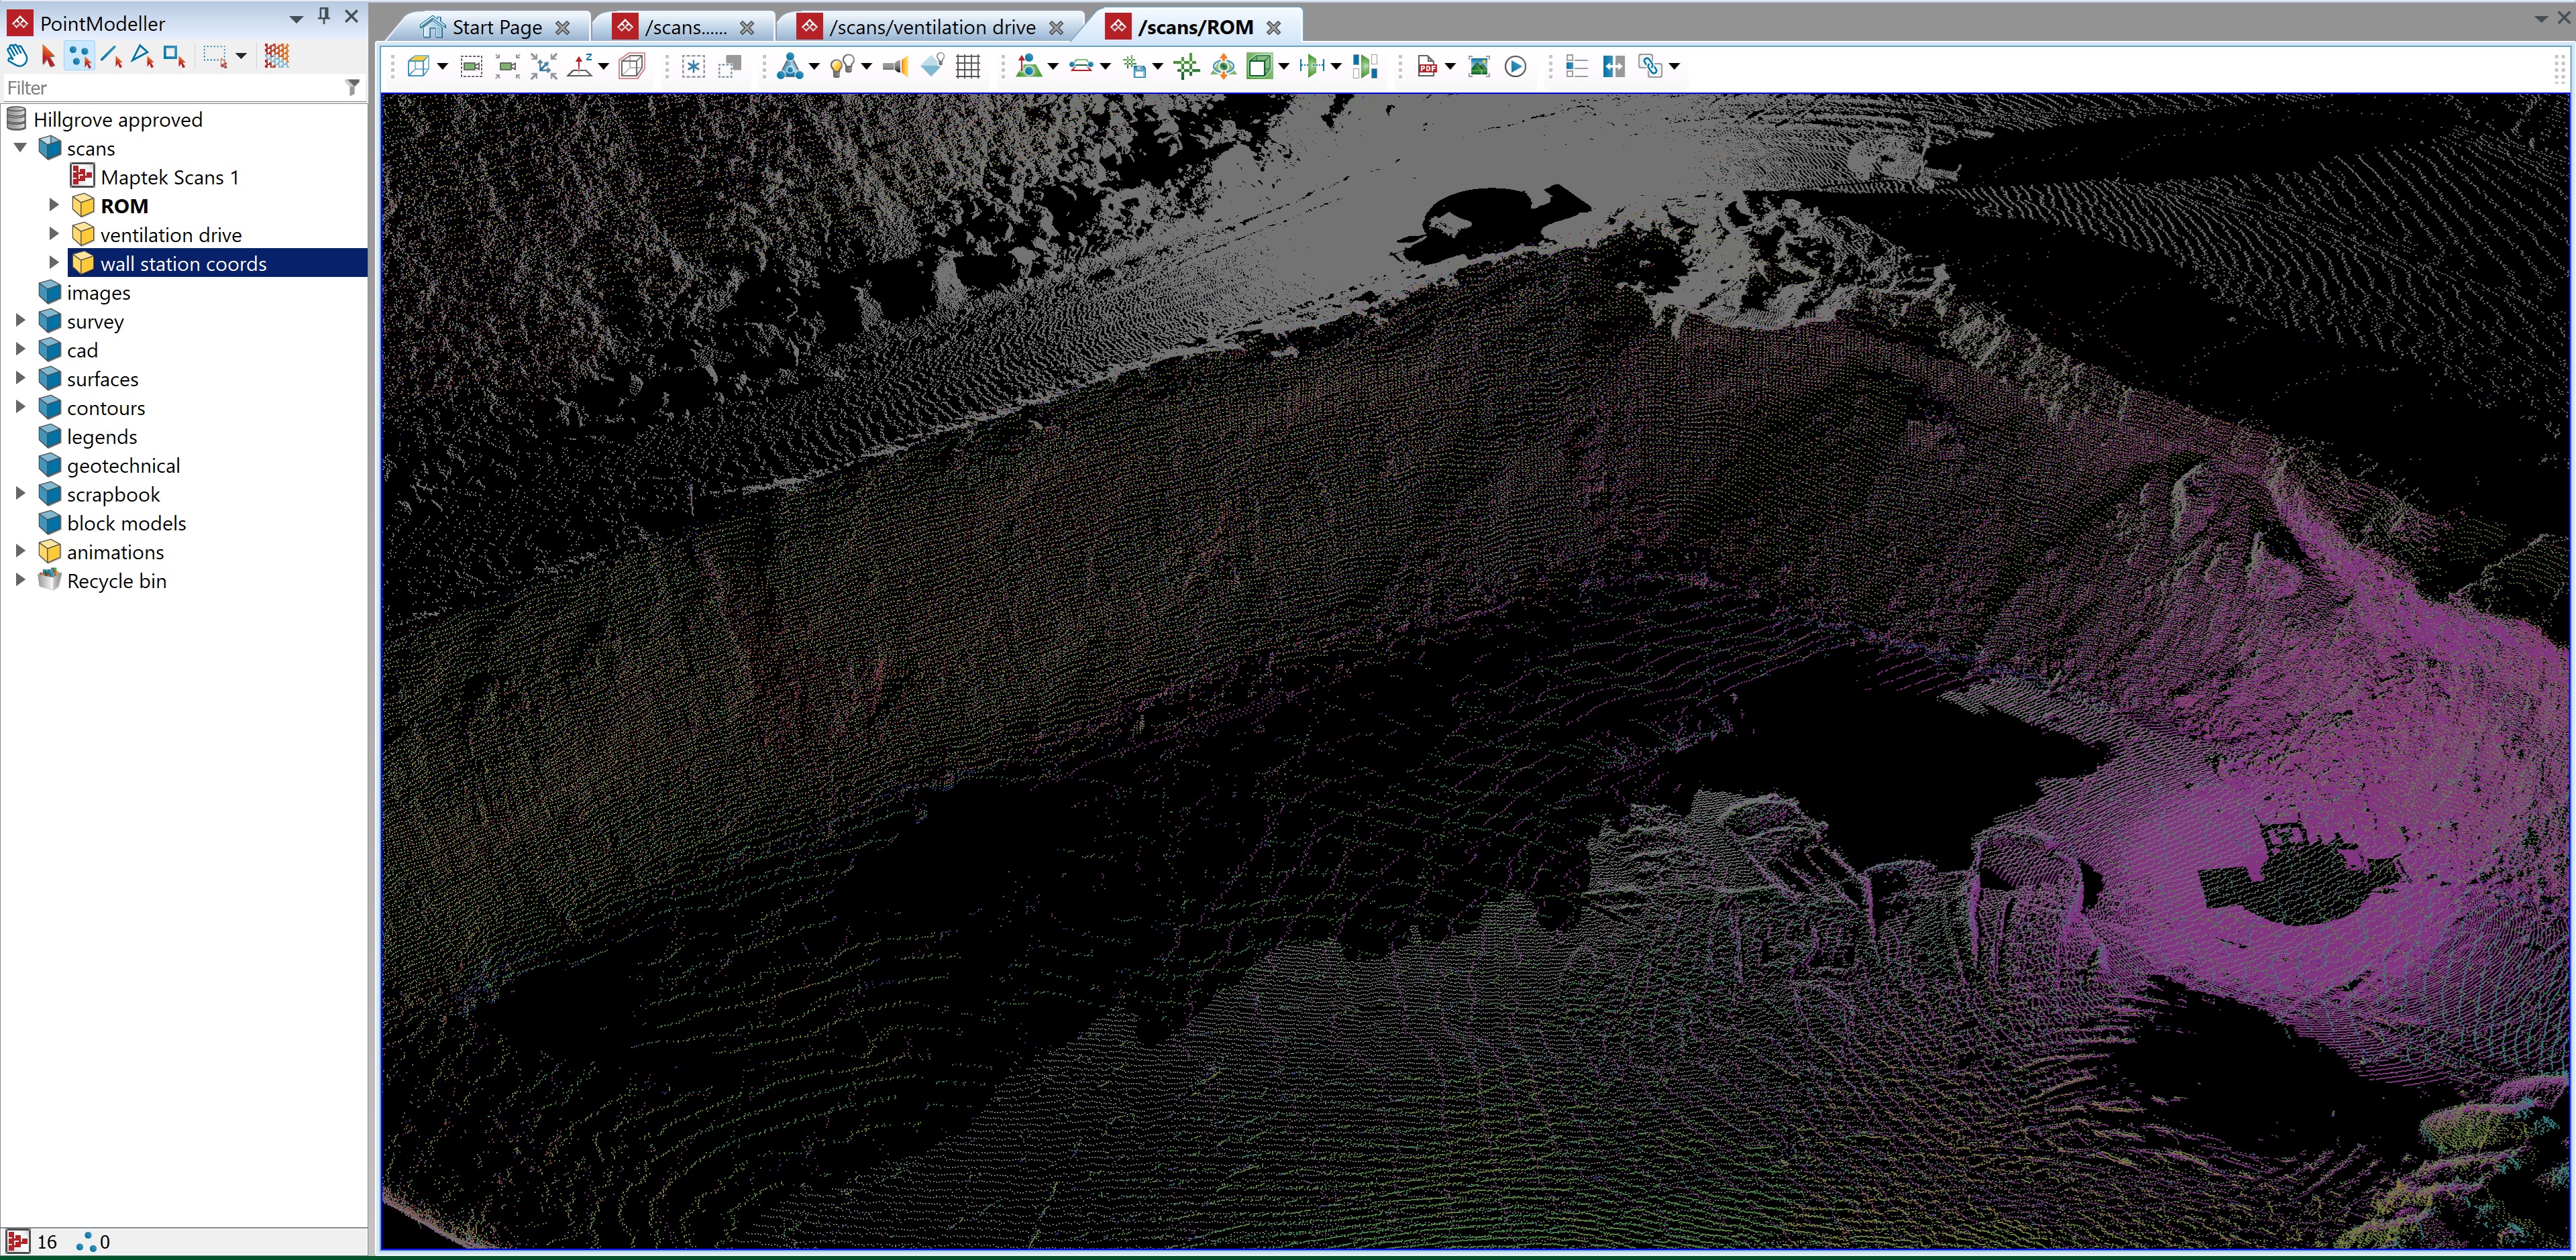This screenshot has width=2576, height=1260.
Task: Click the grid display icon
Action: [967, 67]
